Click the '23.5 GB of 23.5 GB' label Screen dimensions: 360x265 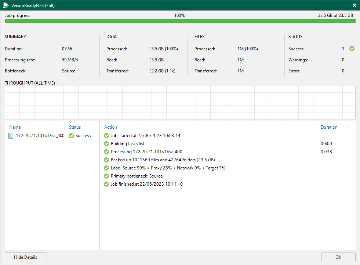tap(335, 15)
